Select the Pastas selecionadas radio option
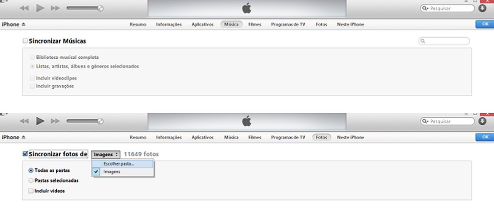This screenshot has width=494, height=223. click(31, 180)
